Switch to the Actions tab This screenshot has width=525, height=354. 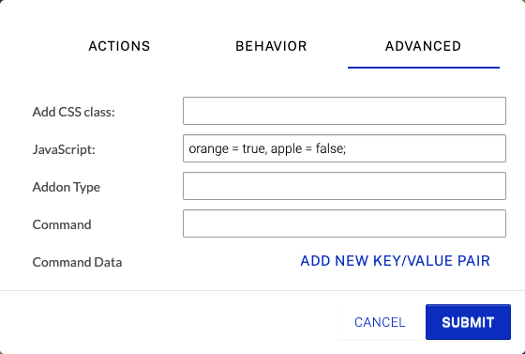(119, 46)
